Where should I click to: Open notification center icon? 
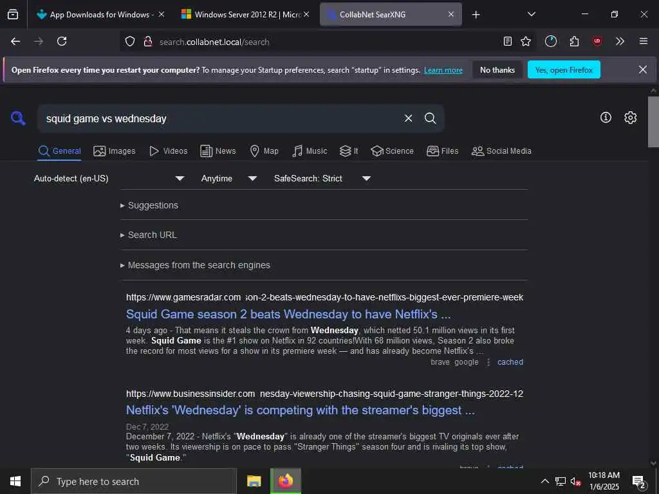point(639,482)
